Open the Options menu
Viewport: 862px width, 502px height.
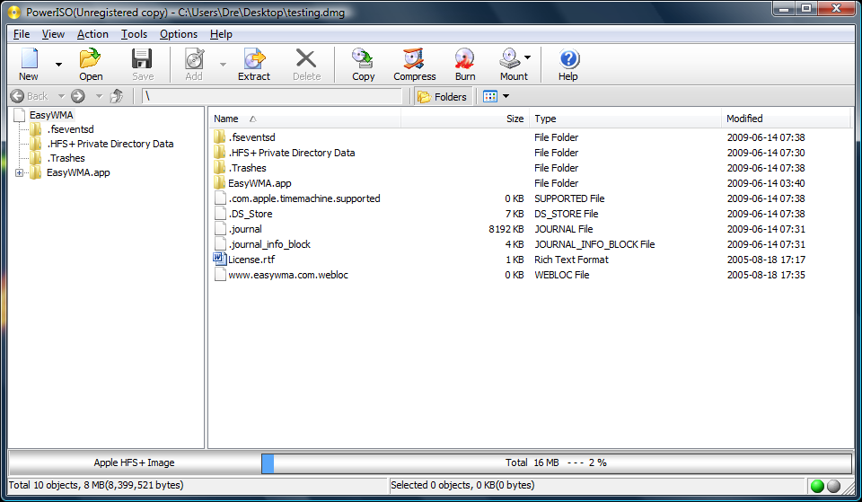click(178, 34)
